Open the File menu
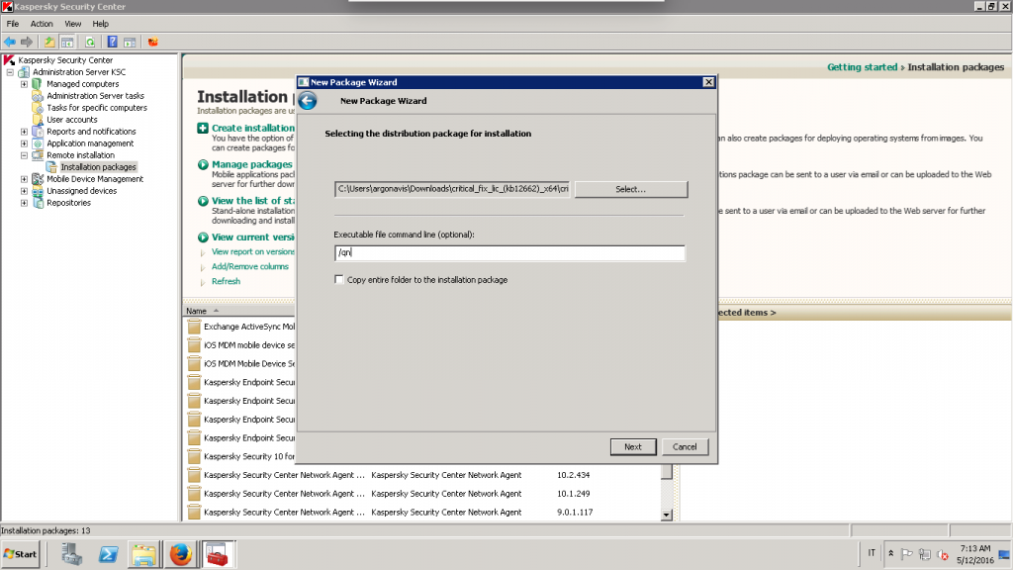1013x570 pixels. [12, 24]
